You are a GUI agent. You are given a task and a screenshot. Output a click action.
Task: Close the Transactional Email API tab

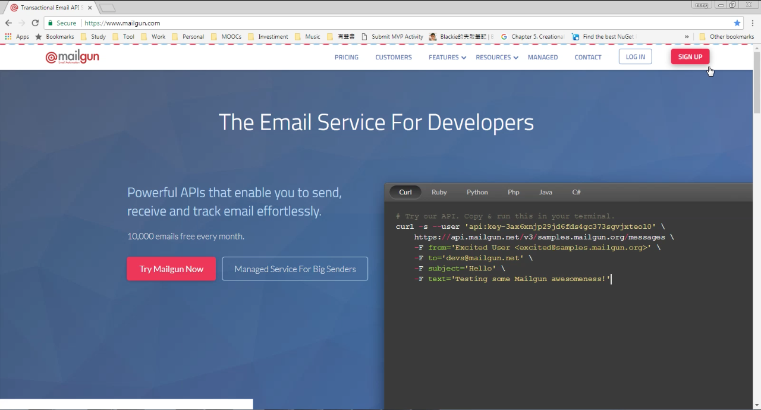pyautogui.click(x=90, y=8)
